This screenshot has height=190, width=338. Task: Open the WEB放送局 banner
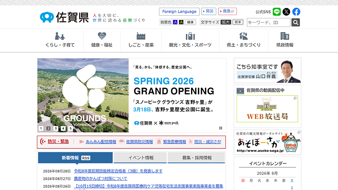(x=267, y=109)
